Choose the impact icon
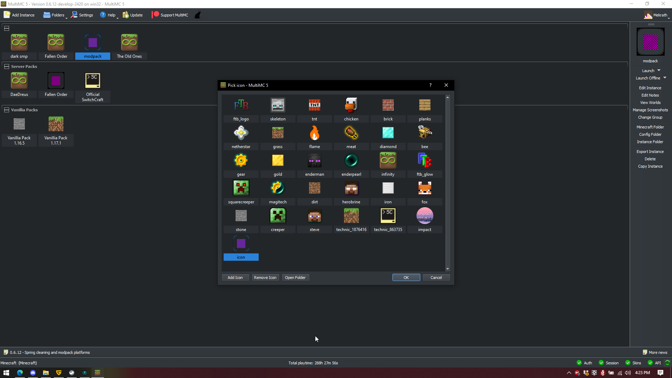The width and height of the screenshot is (672, 378). 424,216
